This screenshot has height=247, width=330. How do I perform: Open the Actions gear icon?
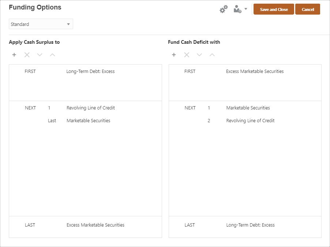(223, 9)
